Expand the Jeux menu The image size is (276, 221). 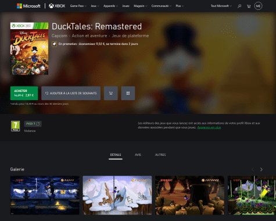pos(95,6)
